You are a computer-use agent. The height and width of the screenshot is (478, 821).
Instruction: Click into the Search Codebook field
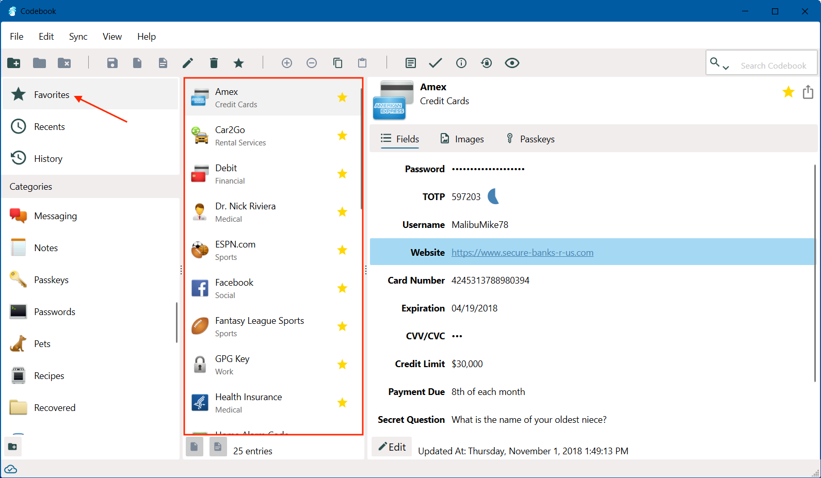point(774,65)
